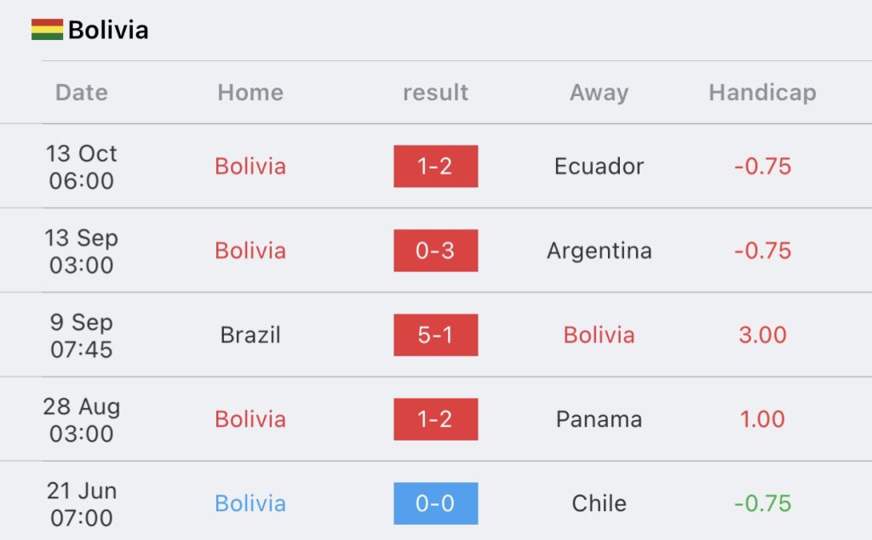Select the Date column header
Image resolution: width=872 pixels, height=540 pixels.
coord(81,92)
